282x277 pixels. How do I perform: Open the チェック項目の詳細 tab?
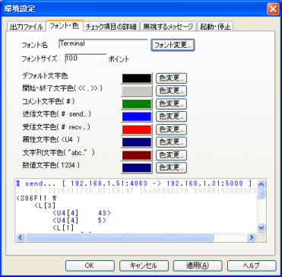point(112,27)
